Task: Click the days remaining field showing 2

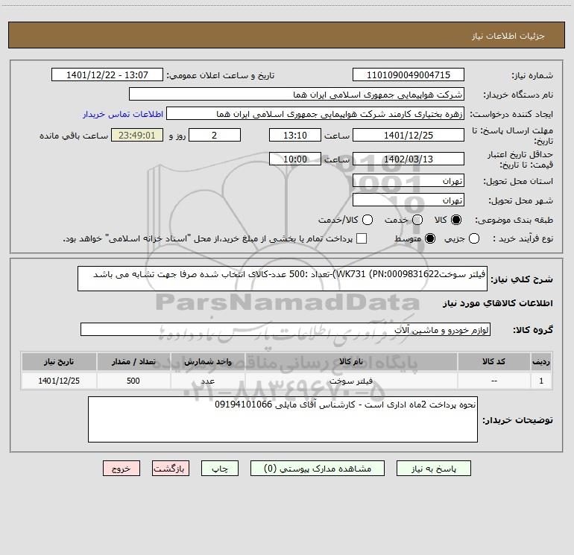Action: click(215, 136)
